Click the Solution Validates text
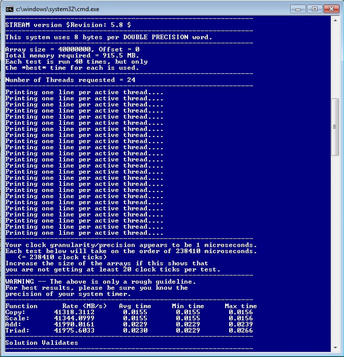This screenshot has height=357, width=344. (x=42, y=343)
